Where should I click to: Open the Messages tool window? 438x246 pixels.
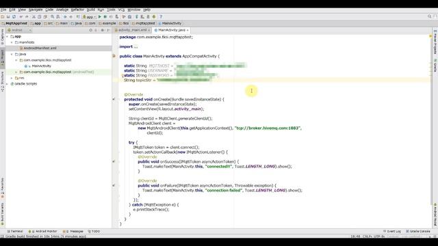coord(73,231)
